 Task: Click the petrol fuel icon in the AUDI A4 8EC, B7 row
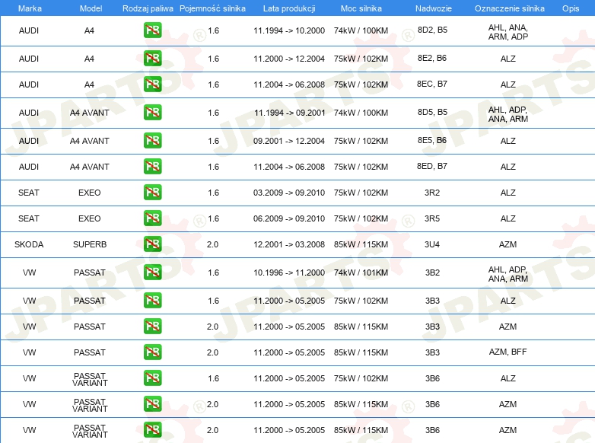pos(152,84)
